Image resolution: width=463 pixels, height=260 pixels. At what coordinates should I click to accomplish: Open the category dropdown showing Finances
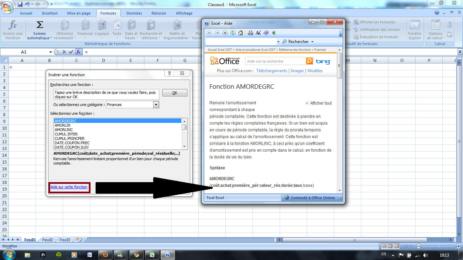(156, 105)
